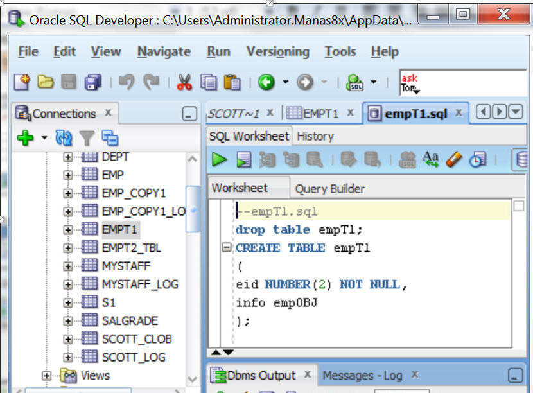Click the Copy icon in the toolbar
The width and height of the screenshot is (533, 393).
[x=208, y=82]
